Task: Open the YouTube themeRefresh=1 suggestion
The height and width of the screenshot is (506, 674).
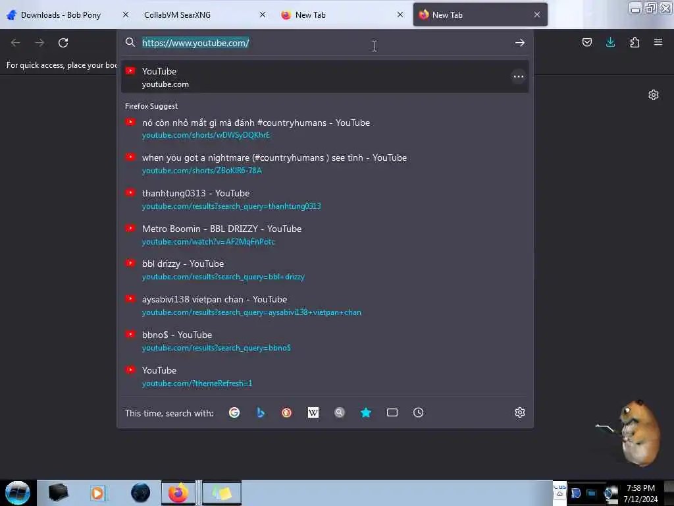Action: [x=325, y=376]
